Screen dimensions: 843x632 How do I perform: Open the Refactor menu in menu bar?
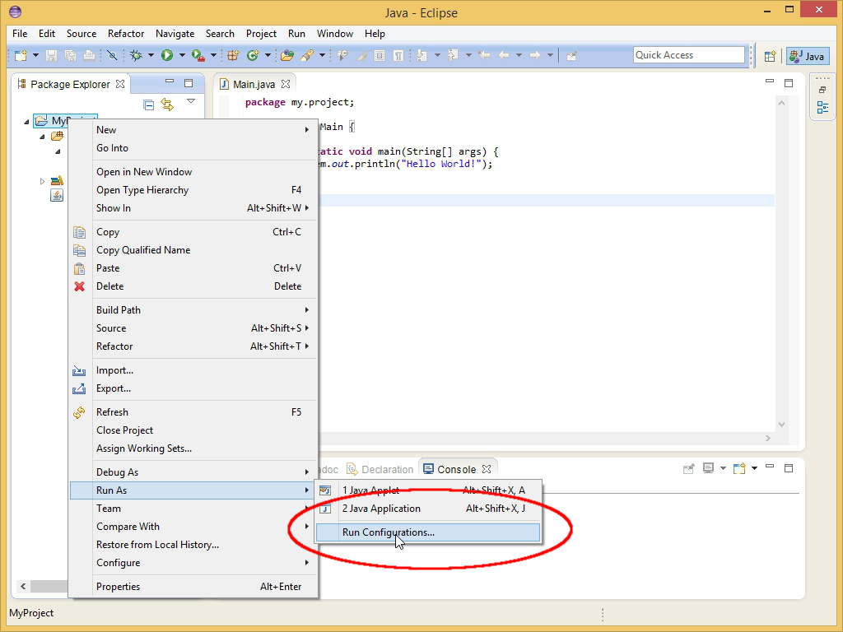point(126,33)
